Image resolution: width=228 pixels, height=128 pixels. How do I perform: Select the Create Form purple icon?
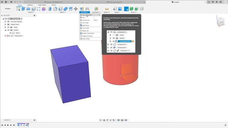pos(43,9)
